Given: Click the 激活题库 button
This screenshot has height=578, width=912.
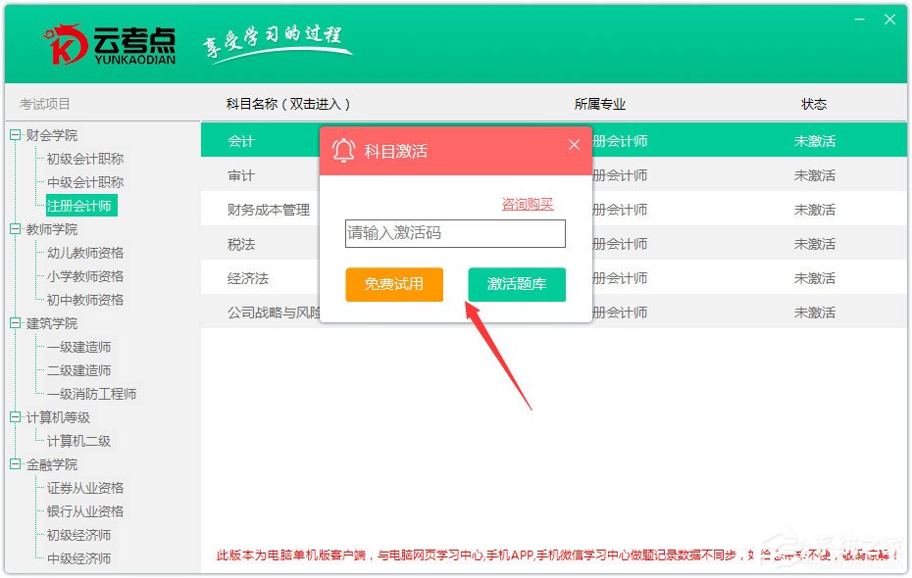Looking at the screenshot, I should [517, 285].
